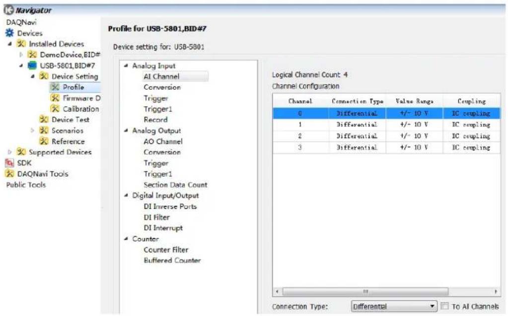Viewport: 508px width, 316px height.
Task: Click the tools icon next to Installed Devices
Action: tap(21, 44)
